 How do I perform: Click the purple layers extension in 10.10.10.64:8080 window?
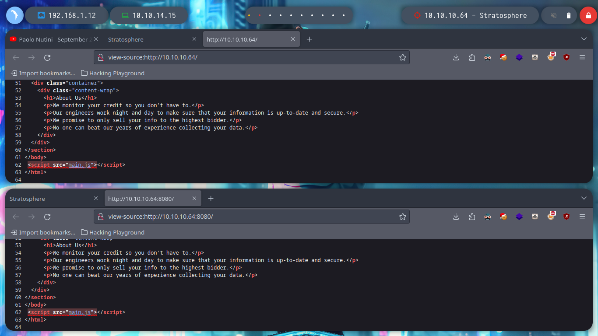tap(519, 217)
